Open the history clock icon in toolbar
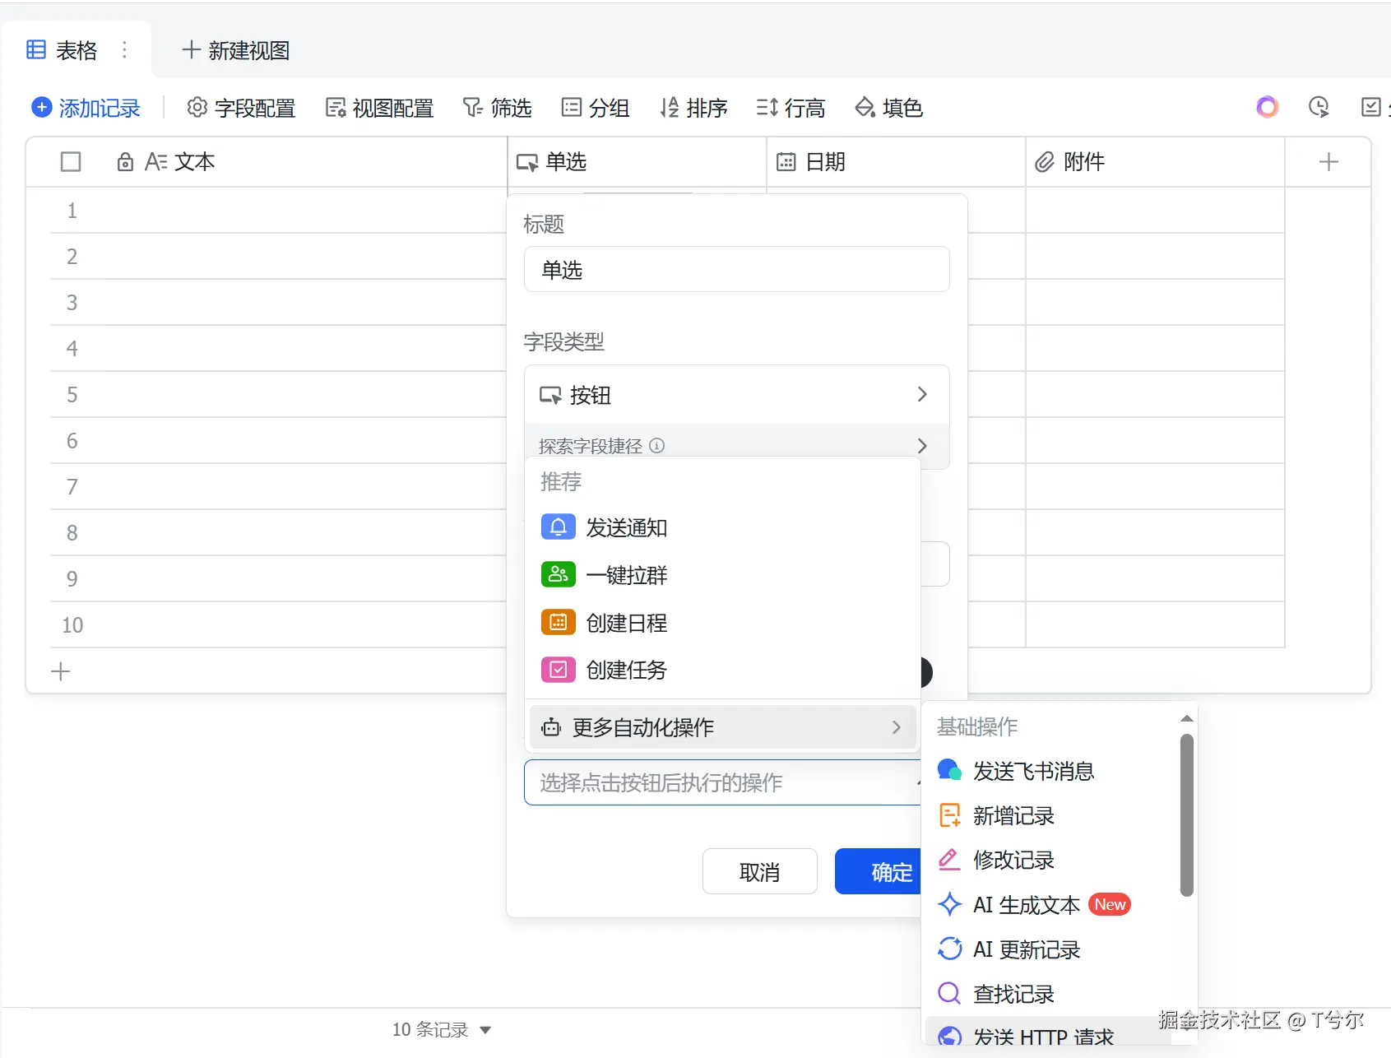Screen dimensions: 1391x1058 (x=1319, y=107)
